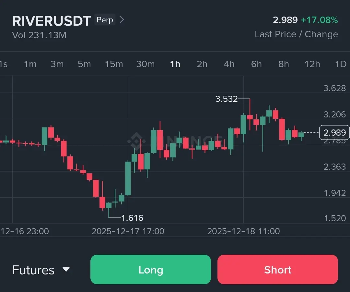Tap the 12-16 23:00 time label
Image resolution: width=350 pixels, height=292 pixels.
pos(25,231)
